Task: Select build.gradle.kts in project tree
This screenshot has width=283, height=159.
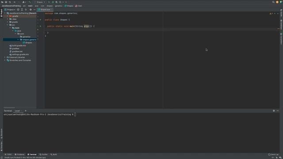Action: point(18,45)
